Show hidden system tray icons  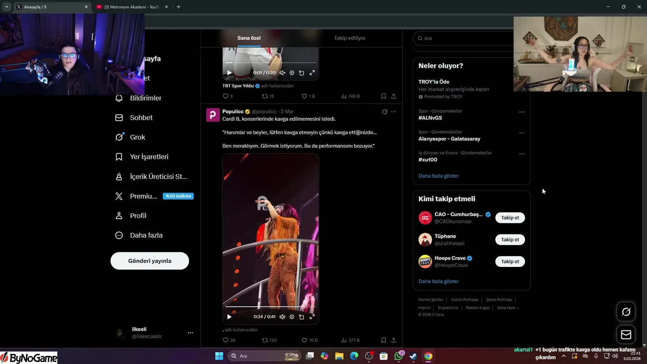click(564, 356)
